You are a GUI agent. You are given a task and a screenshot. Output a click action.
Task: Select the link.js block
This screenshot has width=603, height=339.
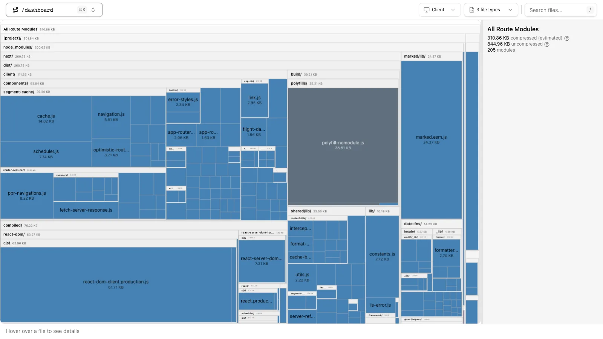(254, 100)
